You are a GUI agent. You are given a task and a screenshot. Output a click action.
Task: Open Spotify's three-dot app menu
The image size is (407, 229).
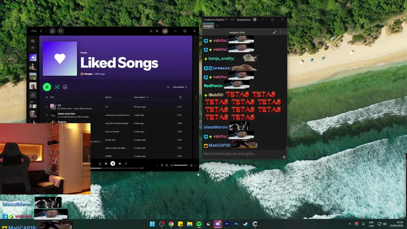[34, 31]
